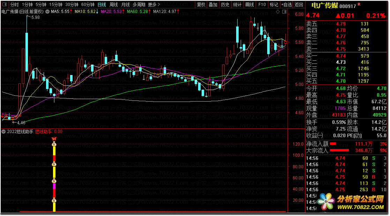The height and width of the screenshot is (216, 390).
Task: Click the money bag icon near 60.00
Action: pos(54,181)
